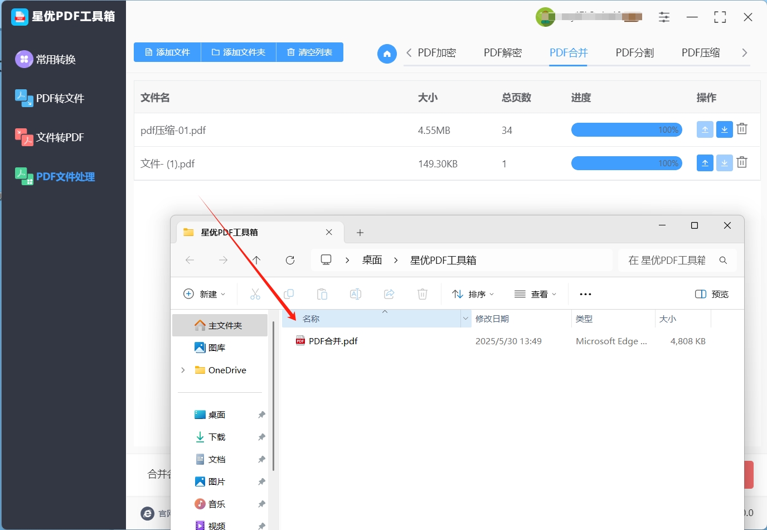Toggle the 预览 preview pane
Image resolution: width=767 pixels, height=530 pixels.
(x=712, y=294)
